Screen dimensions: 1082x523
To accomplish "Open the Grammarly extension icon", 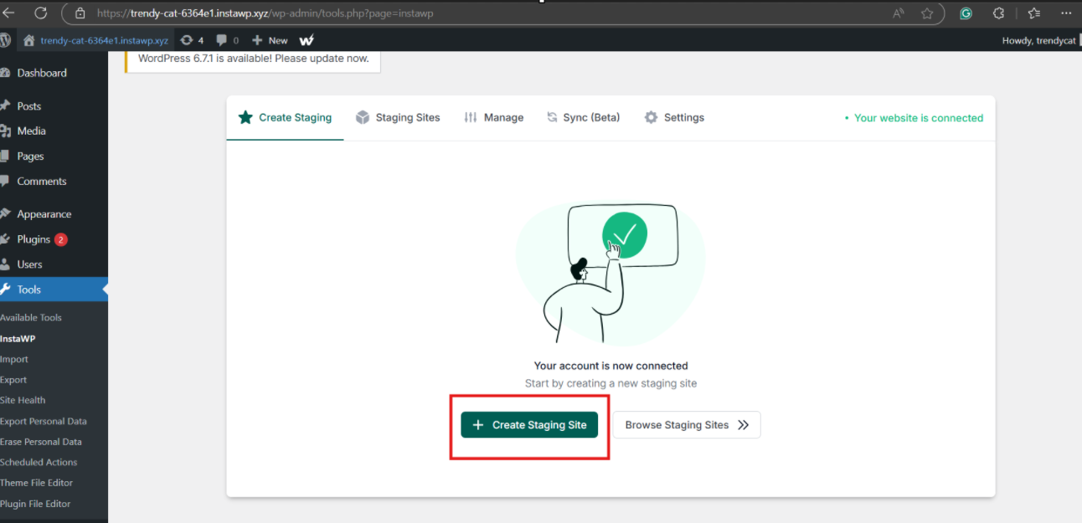I will tap(966, 13).
